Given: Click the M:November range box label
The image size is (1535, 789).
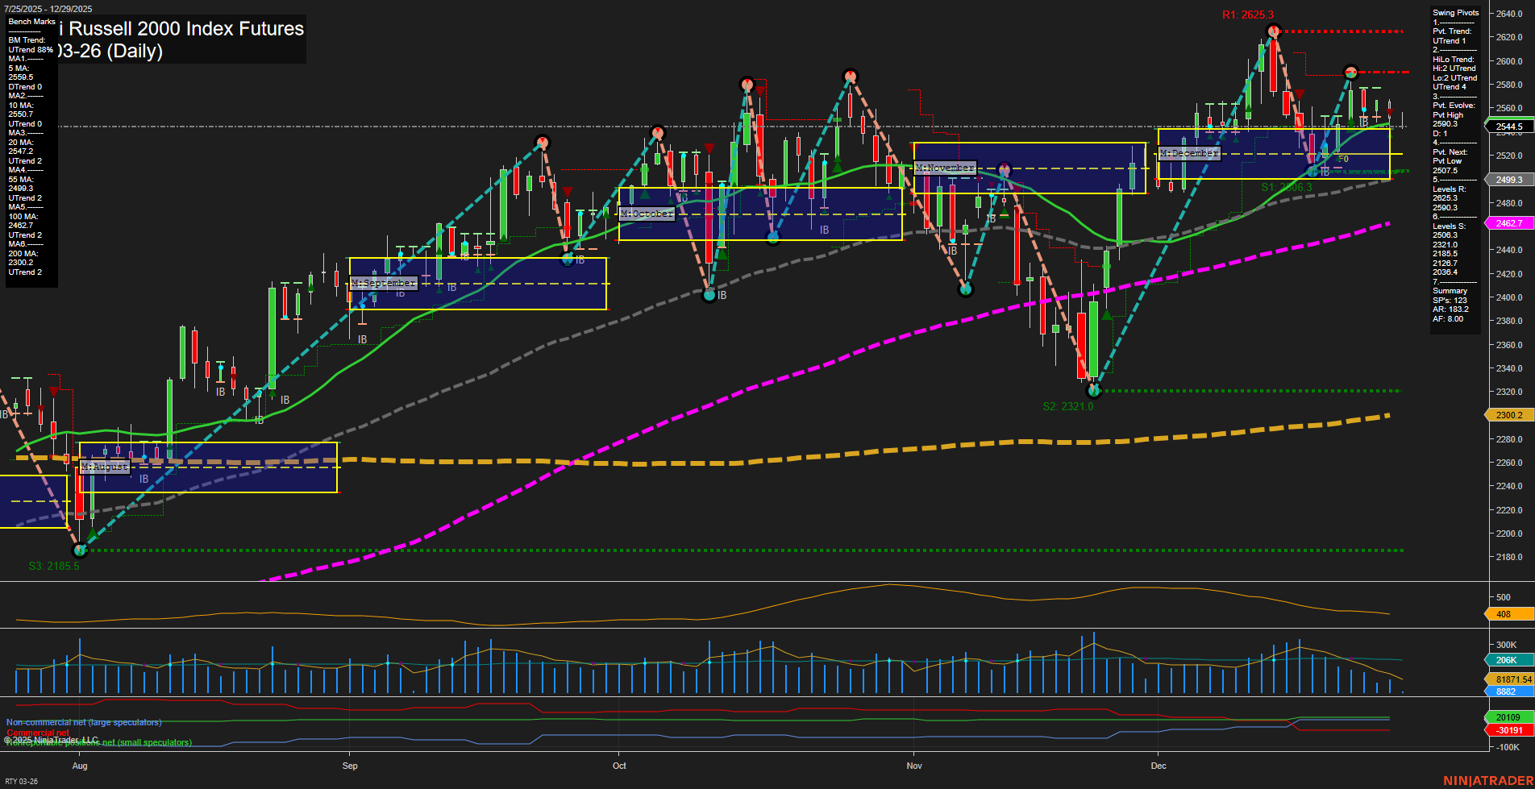Looking at the screenshot, I should click(943, 168).
